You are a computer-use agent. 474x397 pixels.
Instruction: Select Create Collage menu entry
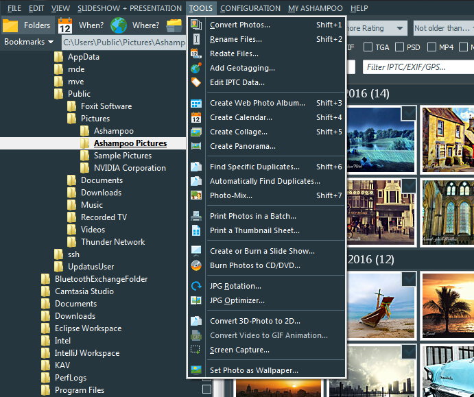(239, 132)
